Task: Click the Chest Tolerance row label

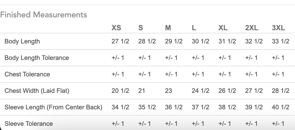Action: [x=27, y=74]
